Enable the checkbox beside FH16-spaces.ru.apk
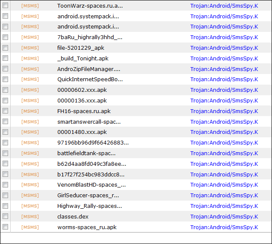272x244 pixels. coord(6,111)
